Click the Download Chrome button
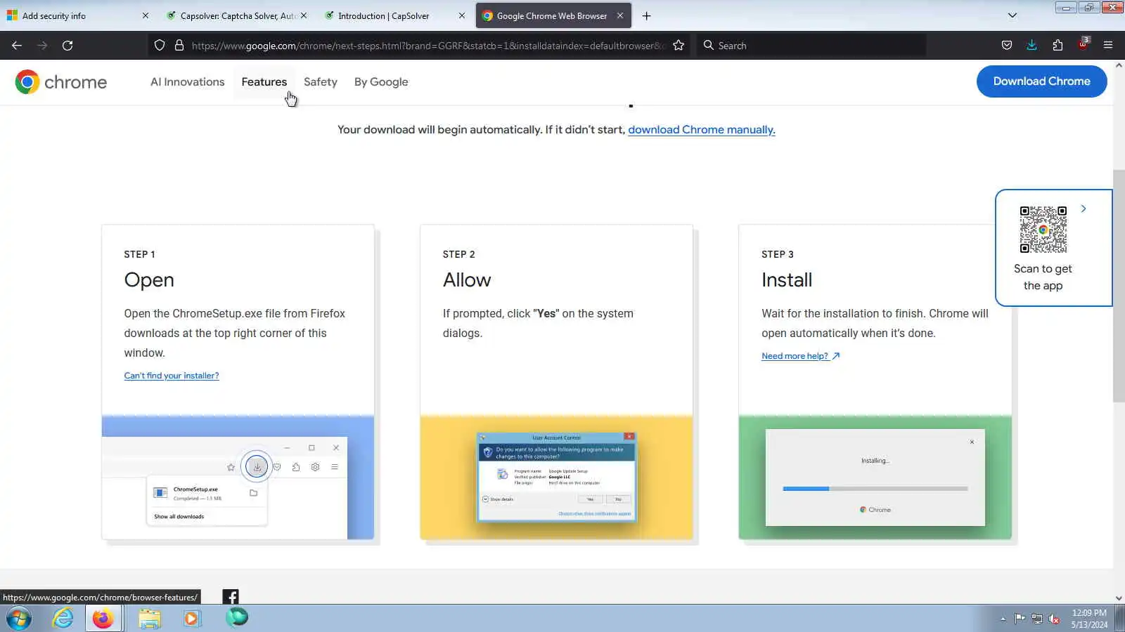The width and height of the screenshot is (1125, 632). [1041, 81]
